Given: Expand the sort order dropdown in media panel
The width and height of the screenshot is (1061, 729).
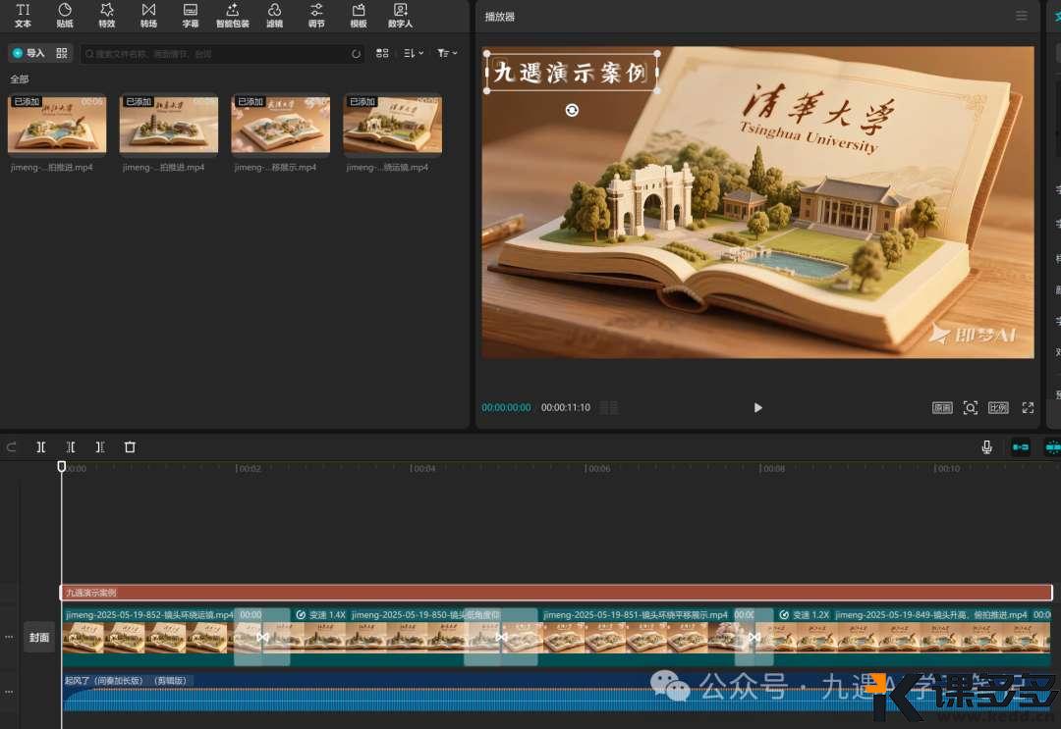Looking at the screenshot, I should click(x=414, y=53).
